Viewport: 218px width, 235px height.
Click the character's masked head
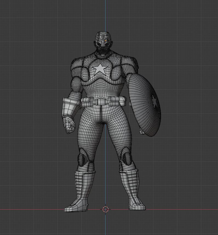point(103,42)
